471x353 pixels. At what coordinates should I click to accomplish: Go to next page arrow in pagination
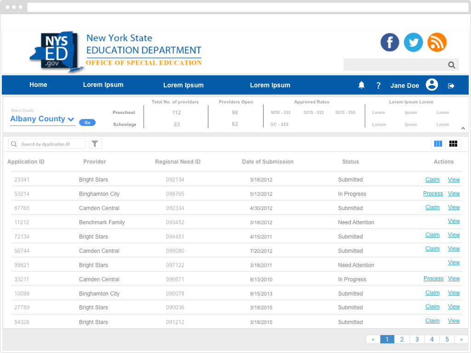[x=461, y=340]
